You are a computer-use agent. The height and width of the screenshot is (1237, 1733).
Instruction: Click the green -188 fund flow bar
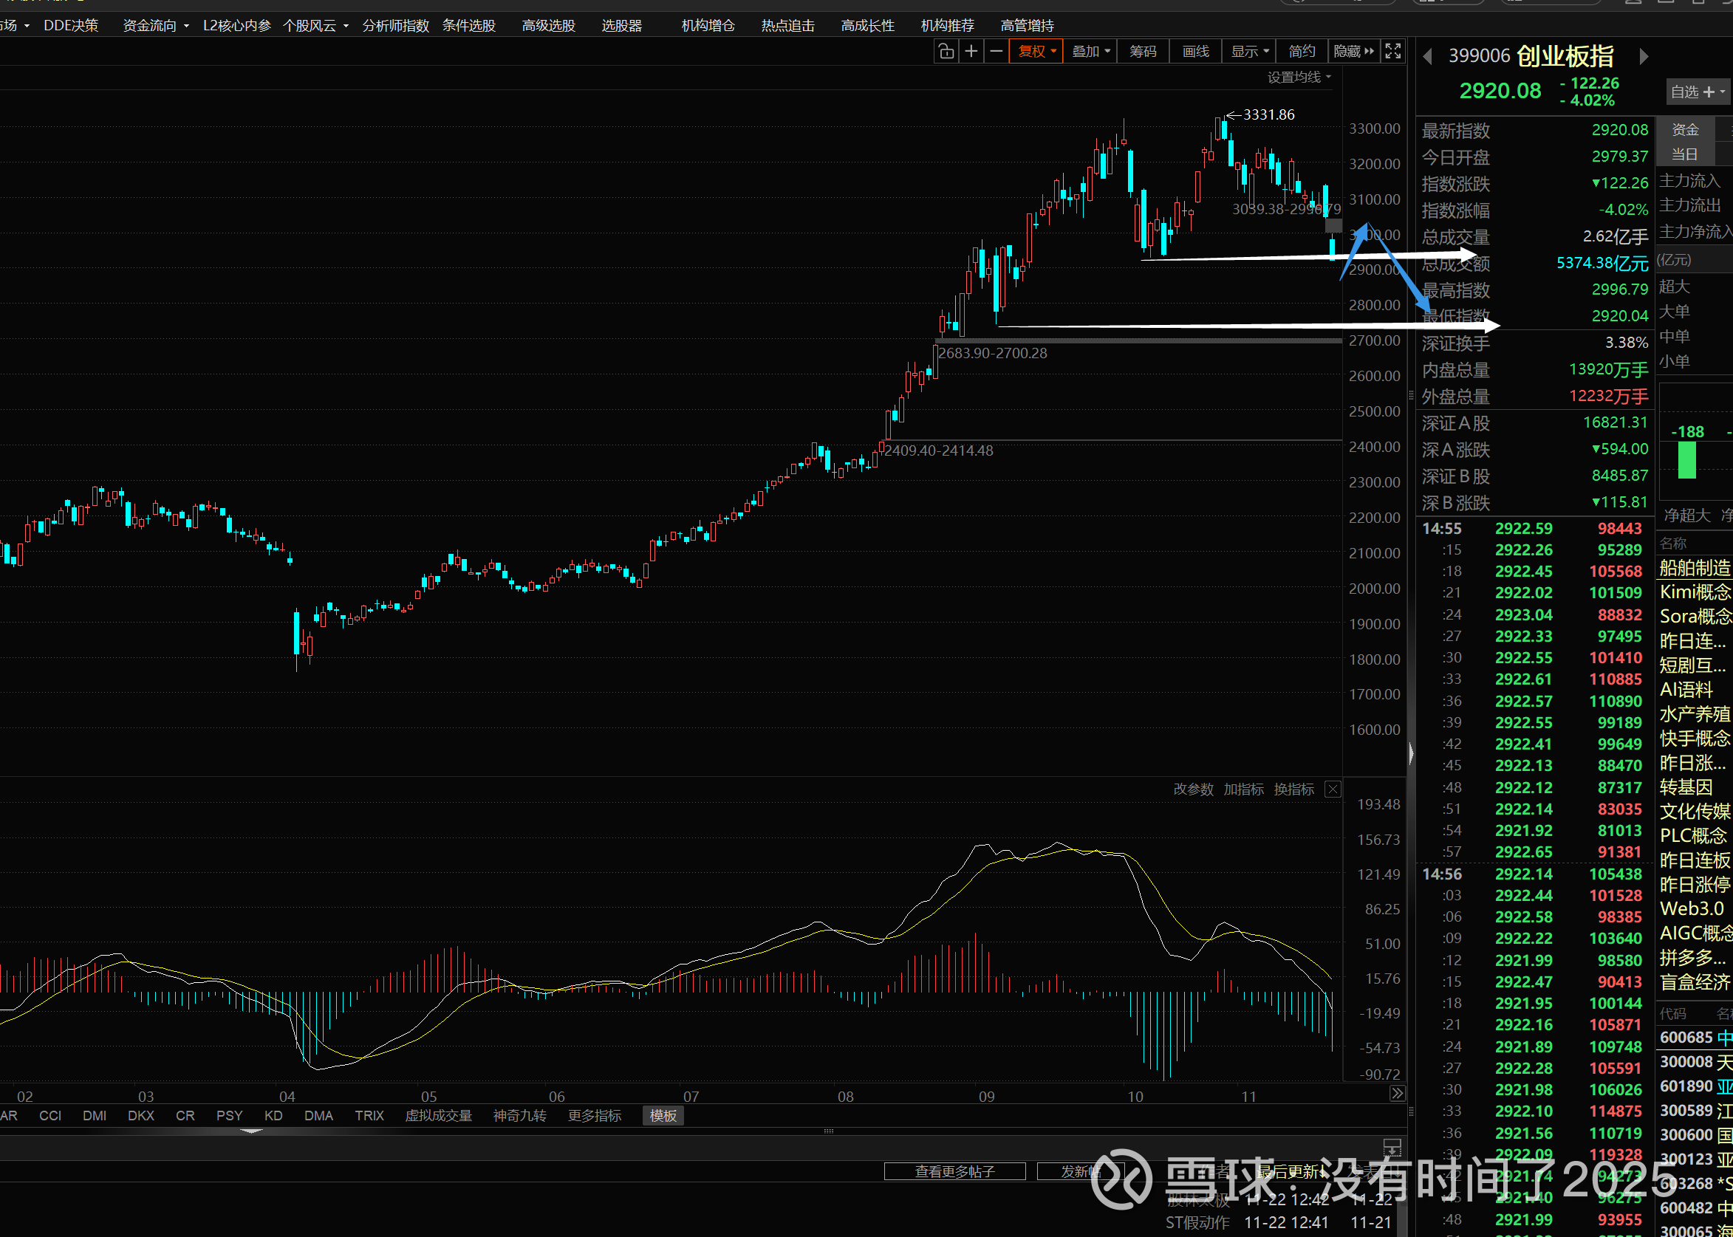1687,460
